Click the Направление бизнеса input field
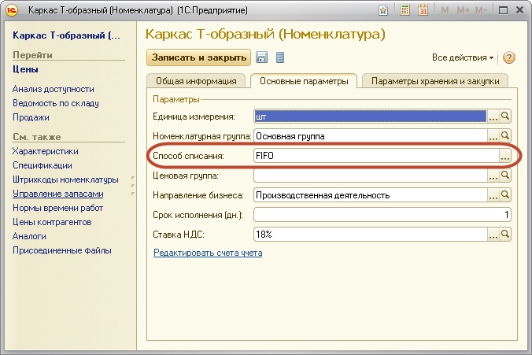This screenshot has height=355, width=532. tap(370, 195)
